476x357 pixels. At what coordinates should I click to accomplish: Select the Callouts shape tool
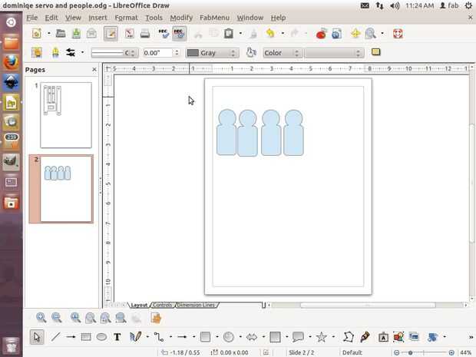pyautogui.click(x=298, y=337)
